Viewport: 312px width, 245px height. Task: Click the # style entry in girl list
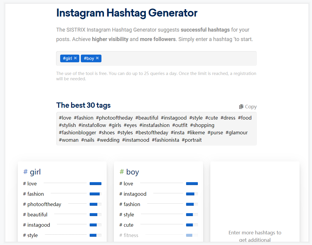click(30, 236)
